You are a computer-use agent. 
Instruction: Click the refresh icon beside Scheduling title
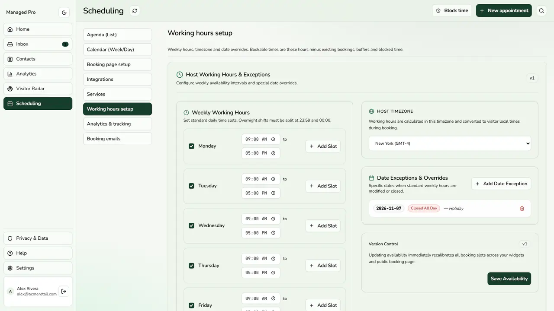point(135,11)
